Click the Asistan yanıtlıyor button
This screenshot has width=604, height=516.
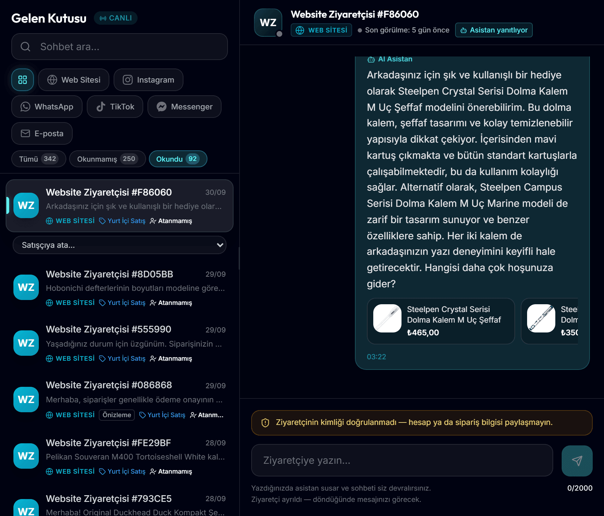(x=494, y=30)
